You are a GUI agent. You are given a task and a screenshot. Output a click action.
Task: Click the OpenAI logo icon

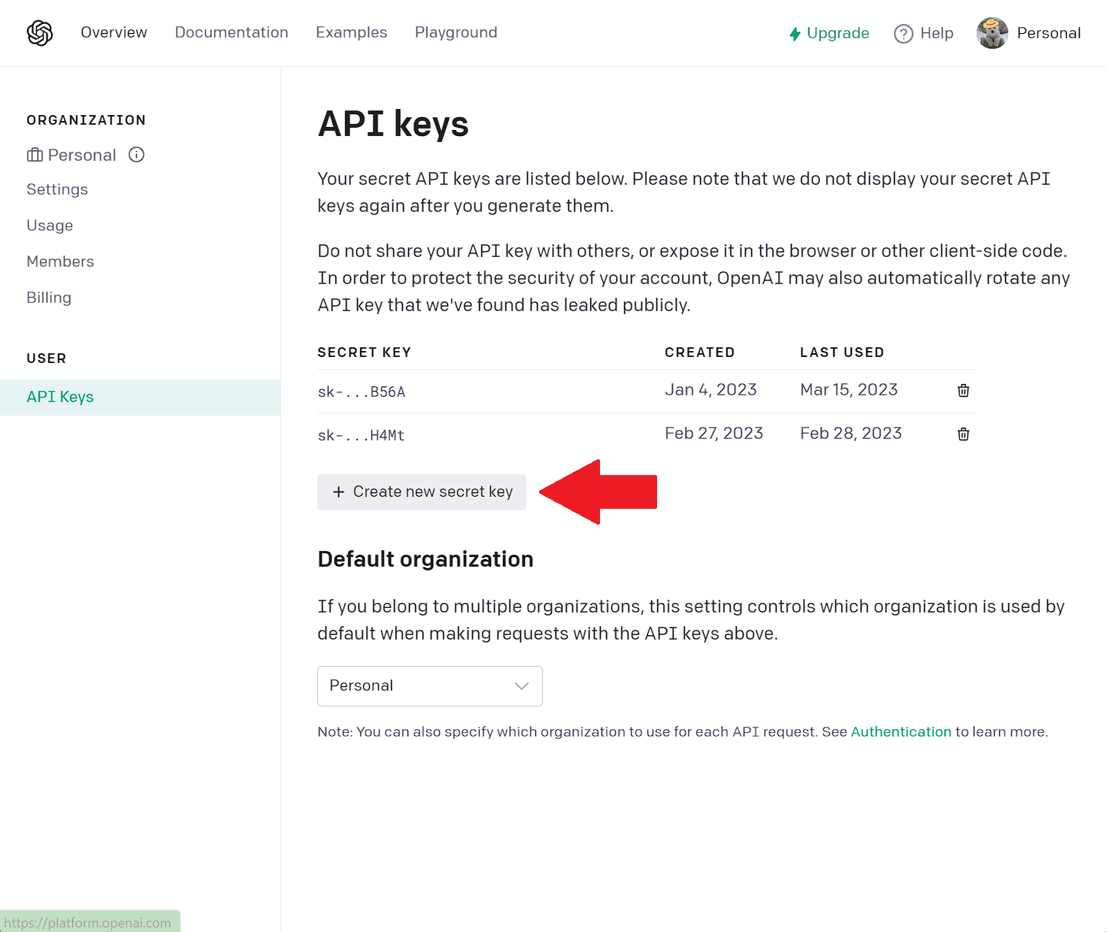click(x=40, y=33)
